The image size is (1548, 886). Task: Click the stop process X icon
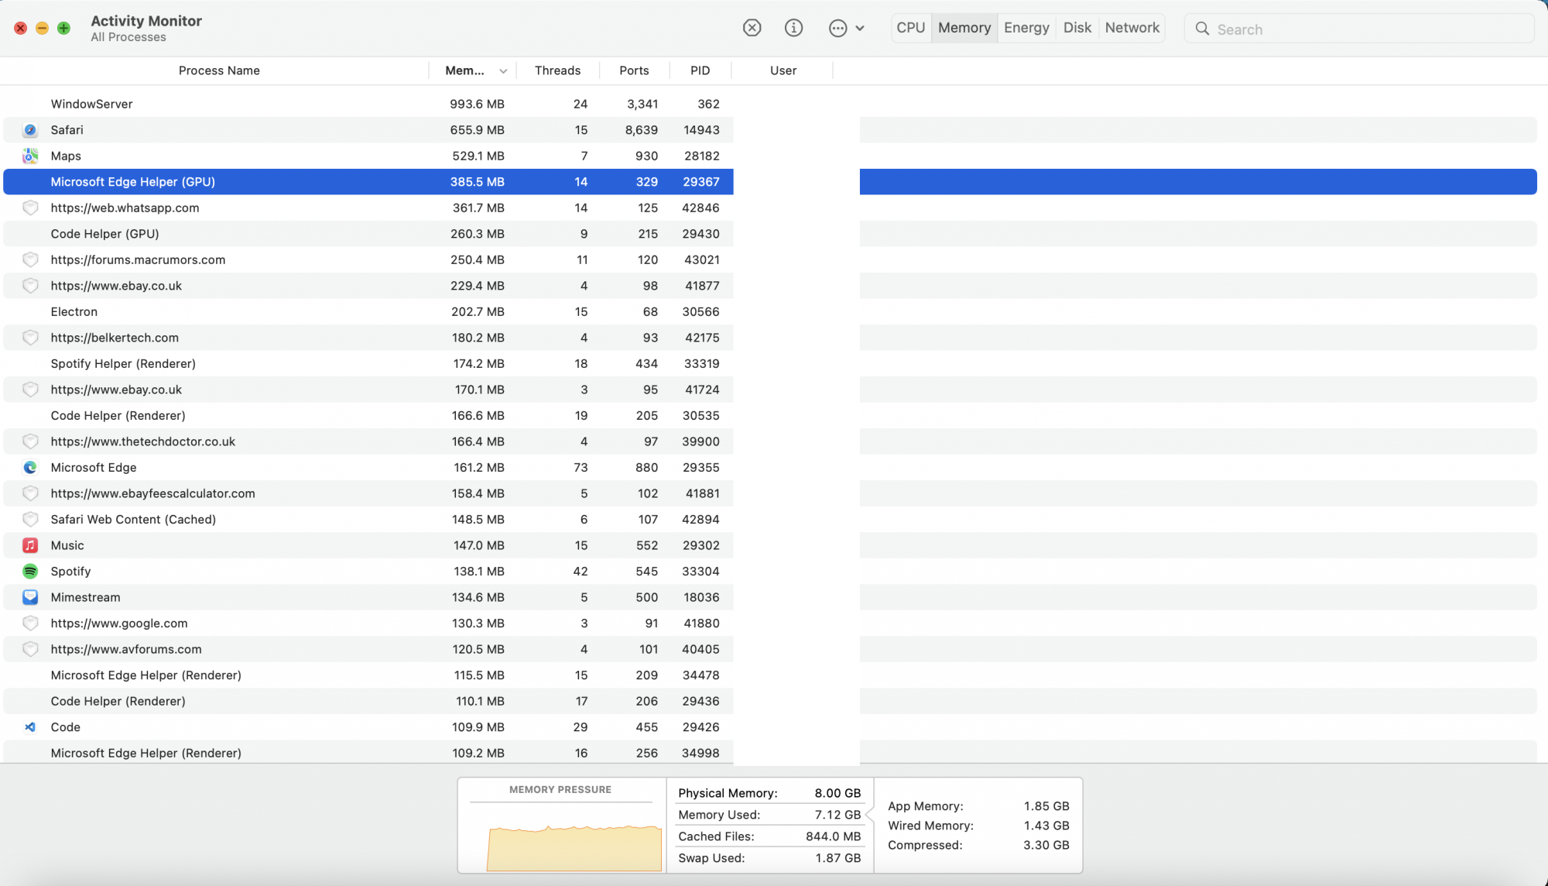coord(752,28)
